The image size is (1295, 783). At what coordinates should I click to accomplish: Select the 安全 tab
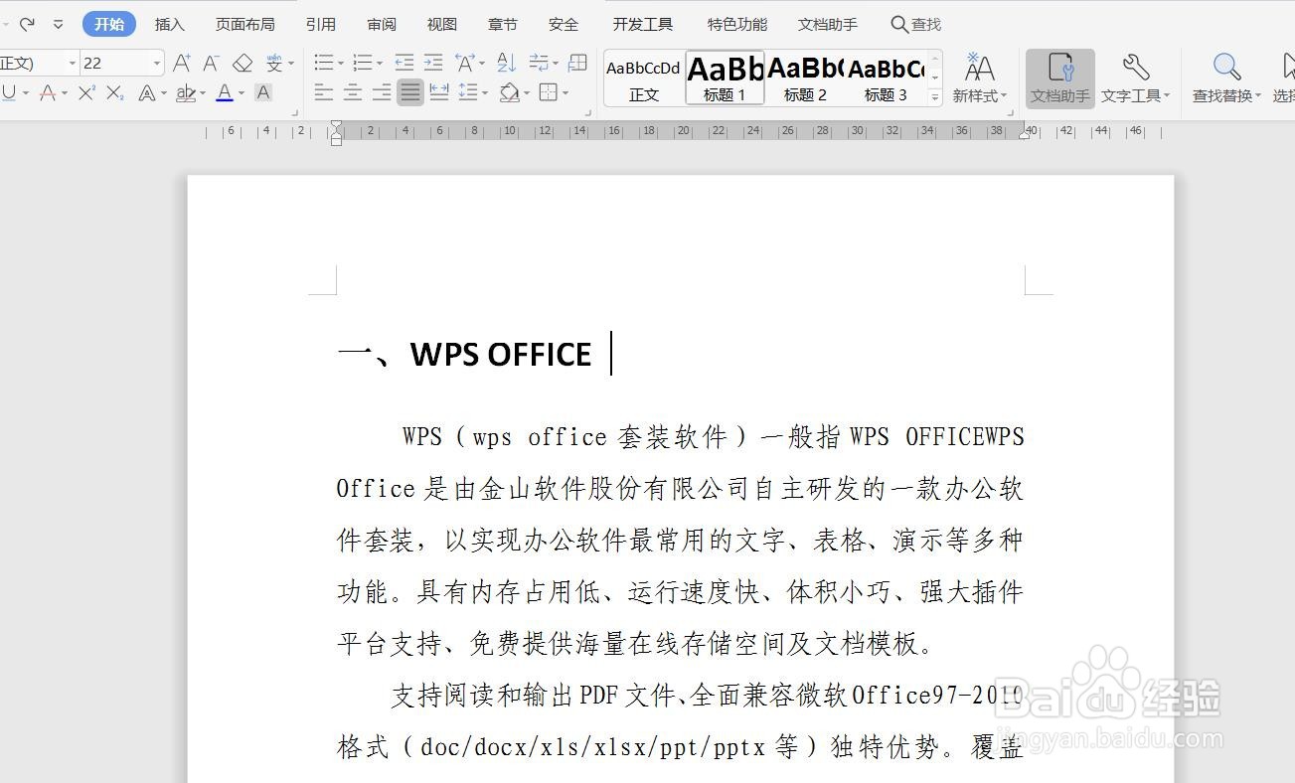tap(564, 24)
